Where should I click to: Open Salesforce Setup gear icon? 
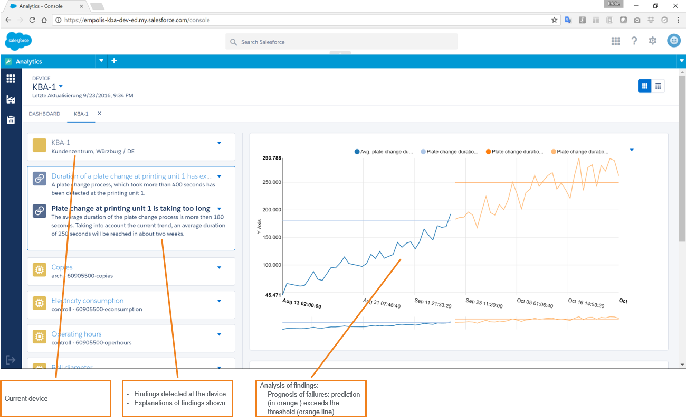(652, 40)
